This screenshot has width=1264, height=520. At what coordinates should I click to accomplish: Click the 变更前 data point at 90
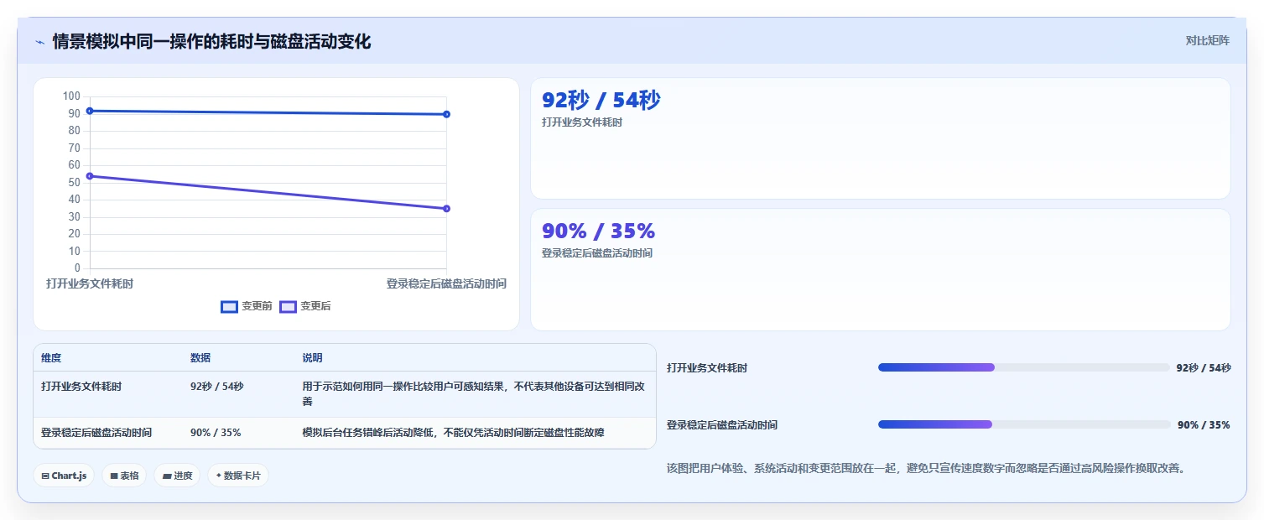pos(446,114)
